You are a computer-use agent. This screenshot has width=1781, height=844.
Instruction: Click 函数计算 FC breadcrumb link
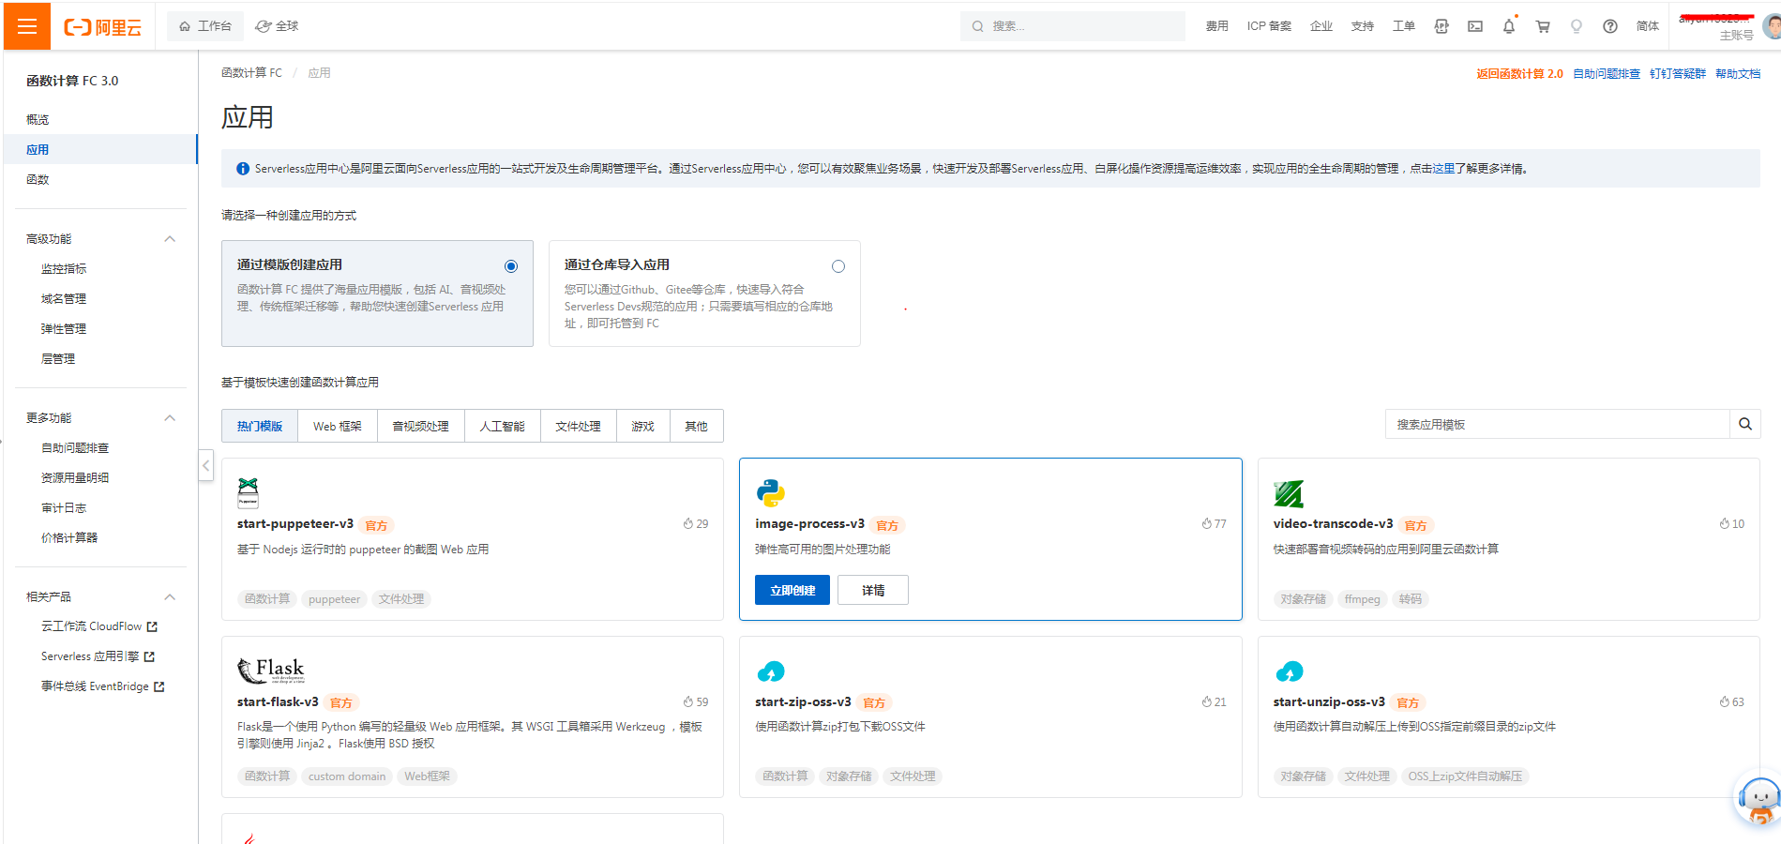(251, 73)
